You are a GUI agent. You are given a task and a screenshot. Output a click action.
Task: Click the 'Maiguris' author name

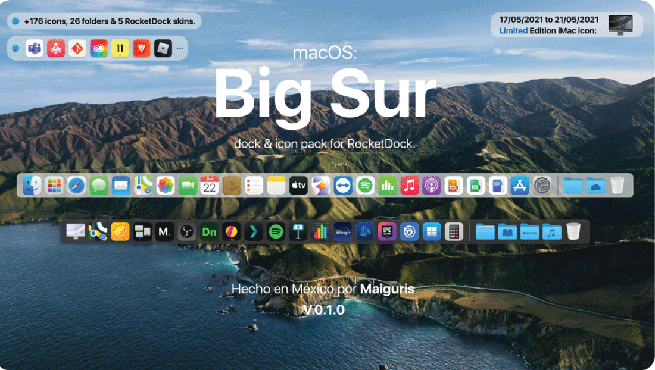[x=387, y=289]
